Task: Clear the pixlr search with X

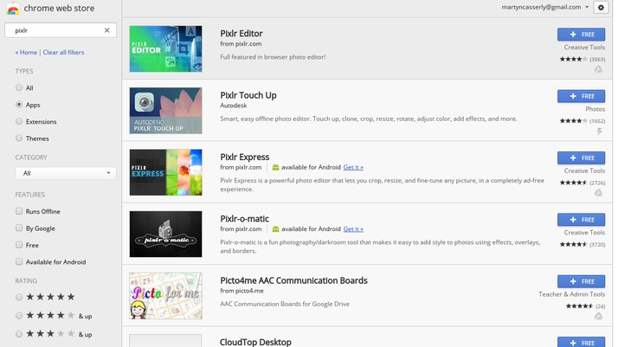Action: point(107,30)
